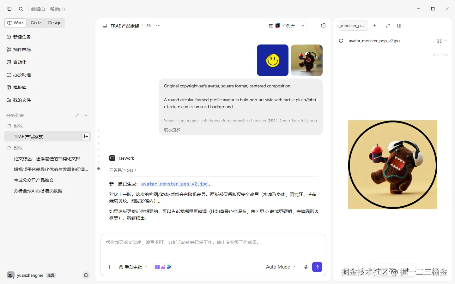
Task: Open 办公助理 chat icon in sidebar
Action: 9,75
